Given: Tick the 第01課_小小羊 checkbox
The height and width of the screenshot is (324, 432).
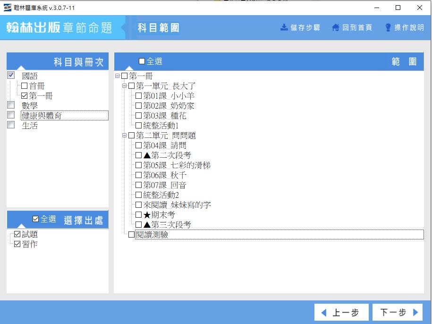Looking at the screenshot, I should 138,96.
